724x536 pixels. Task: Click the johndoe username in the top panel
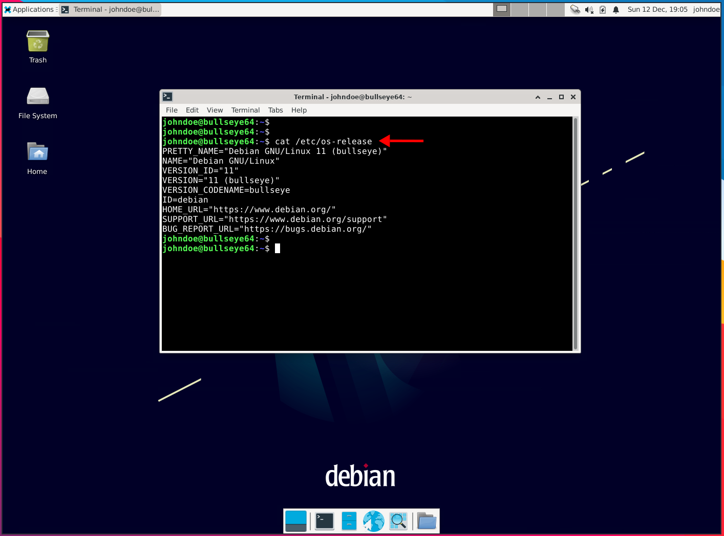click(706, 9)
